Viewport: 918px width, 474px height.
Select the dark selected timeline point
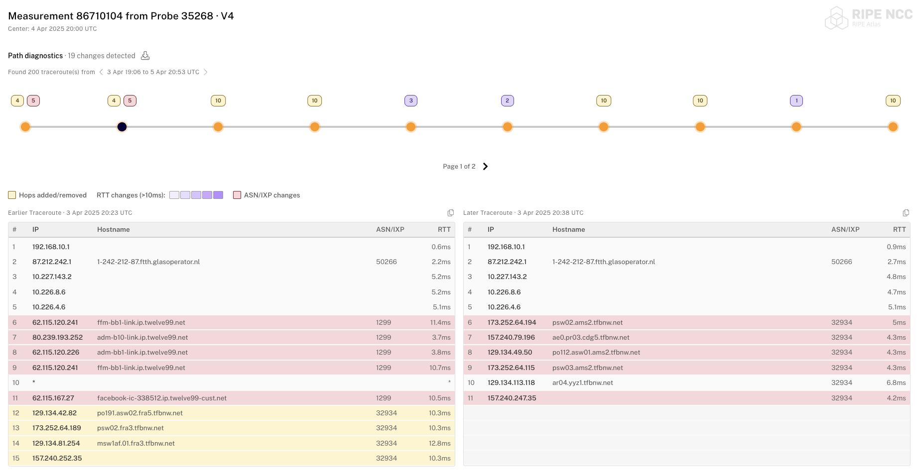[122, 127]
